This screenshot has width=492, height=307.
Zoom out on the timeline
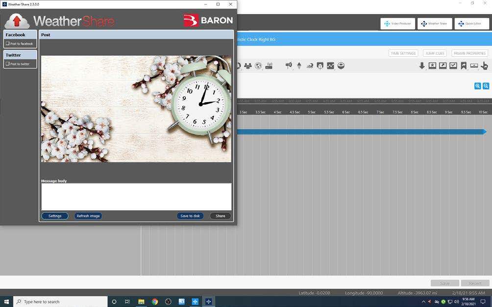(486, 86)
